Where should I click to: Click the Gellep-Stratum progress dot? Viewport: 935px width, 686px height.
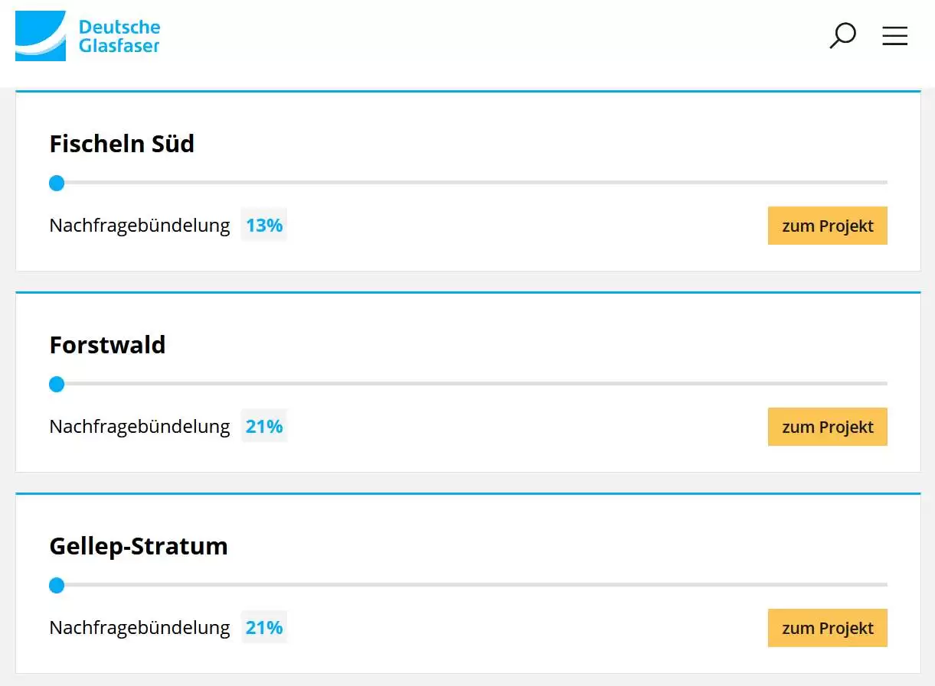tap(57, 585)
